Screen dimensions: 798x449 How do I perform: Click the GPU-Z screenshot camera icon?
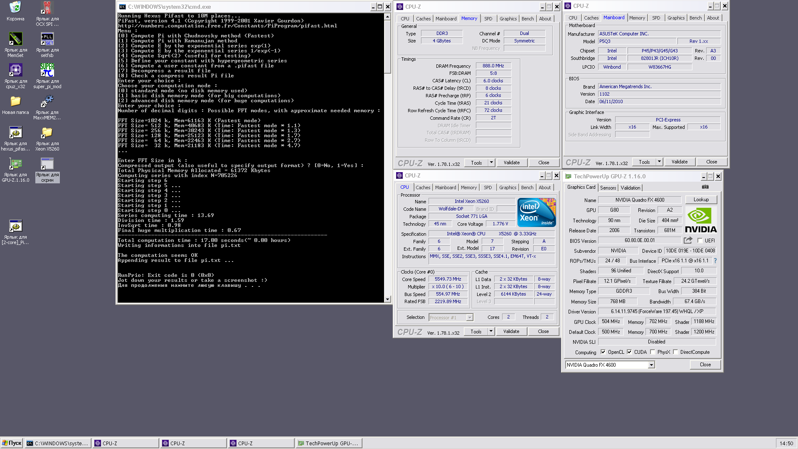tap(705, 187)
